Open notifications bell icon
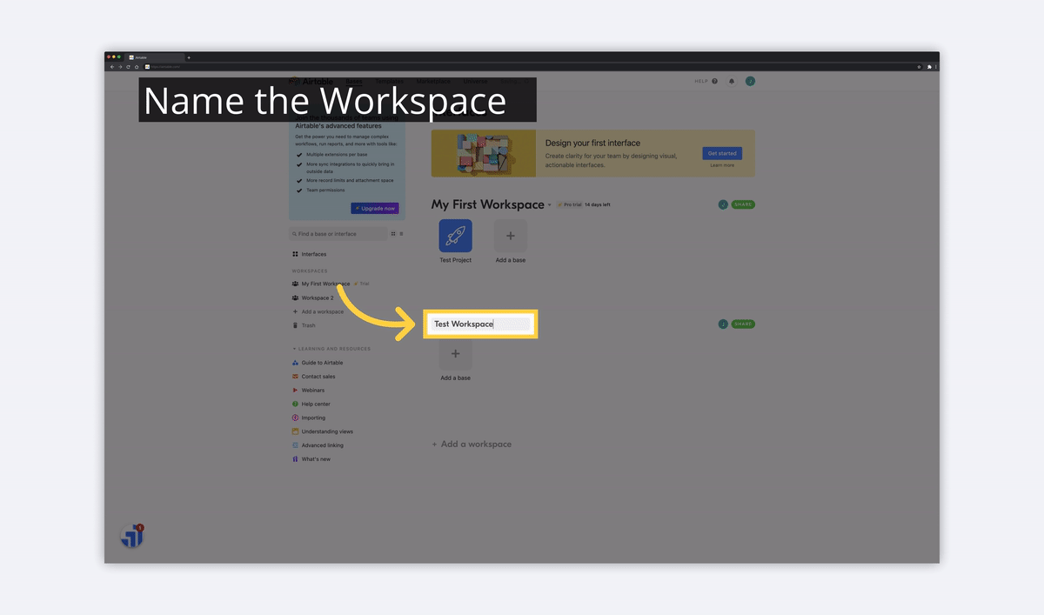 tap(732, 81)
